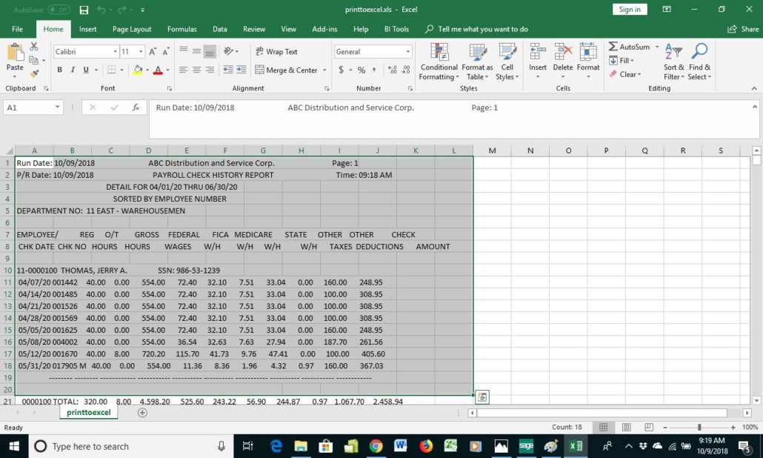Click the Format cells icon
763x458 pixels.
588,51
